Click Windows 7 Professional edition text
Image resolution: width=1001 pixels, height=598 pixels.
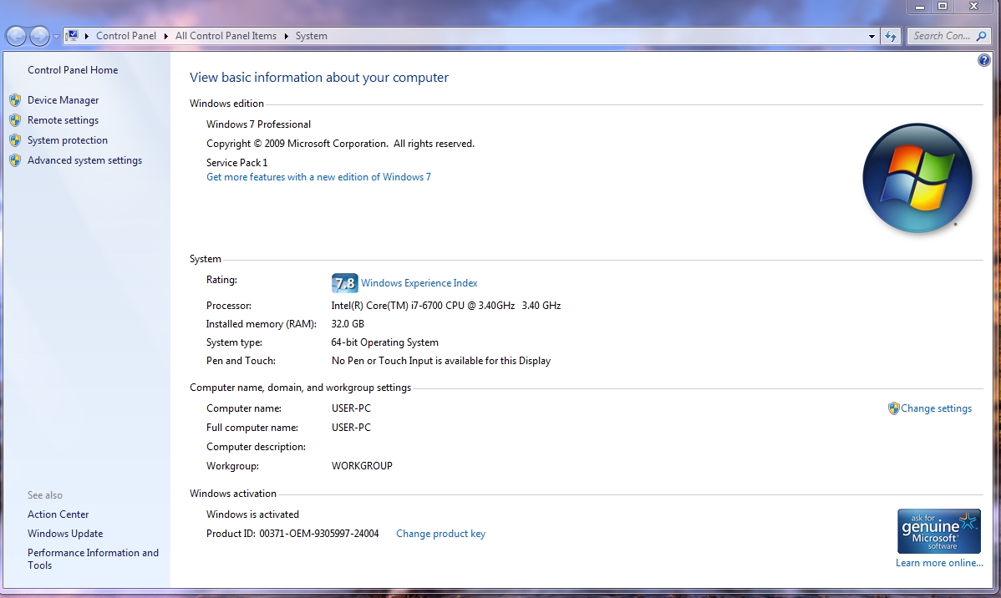258,124
